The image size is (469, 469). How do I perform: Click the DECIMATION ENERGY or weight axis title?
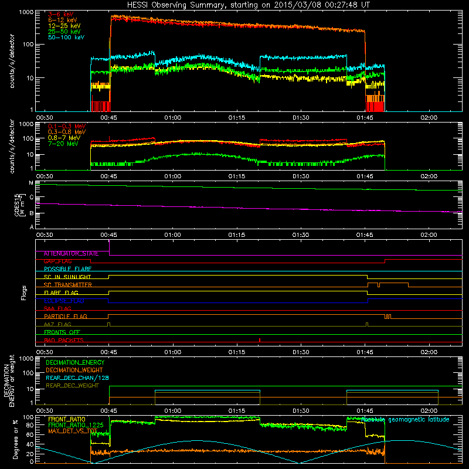click(x=9, y=380)
